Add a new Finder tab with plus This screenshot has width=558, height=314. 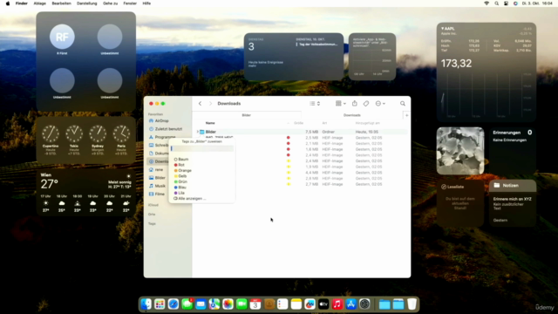(407, 115)
